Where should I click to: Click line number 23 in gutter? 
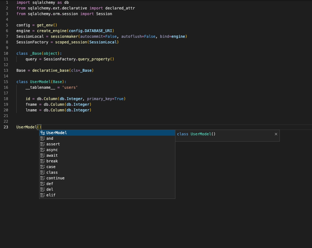tap(6, 127)
